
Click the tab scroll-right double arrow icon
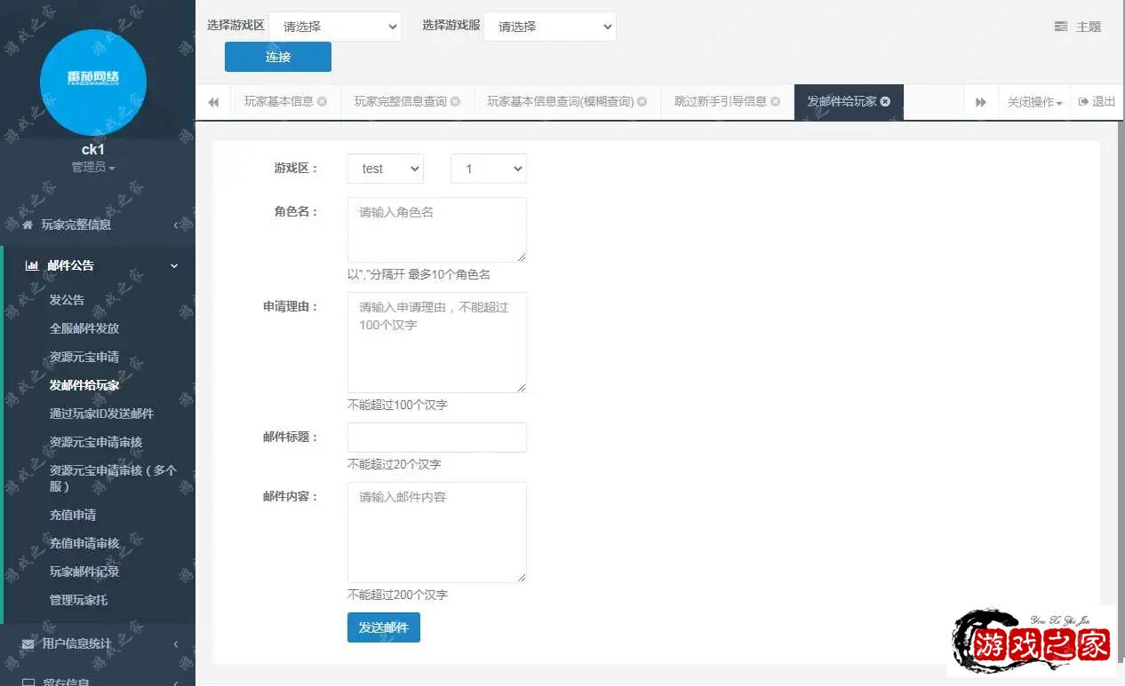981,102
